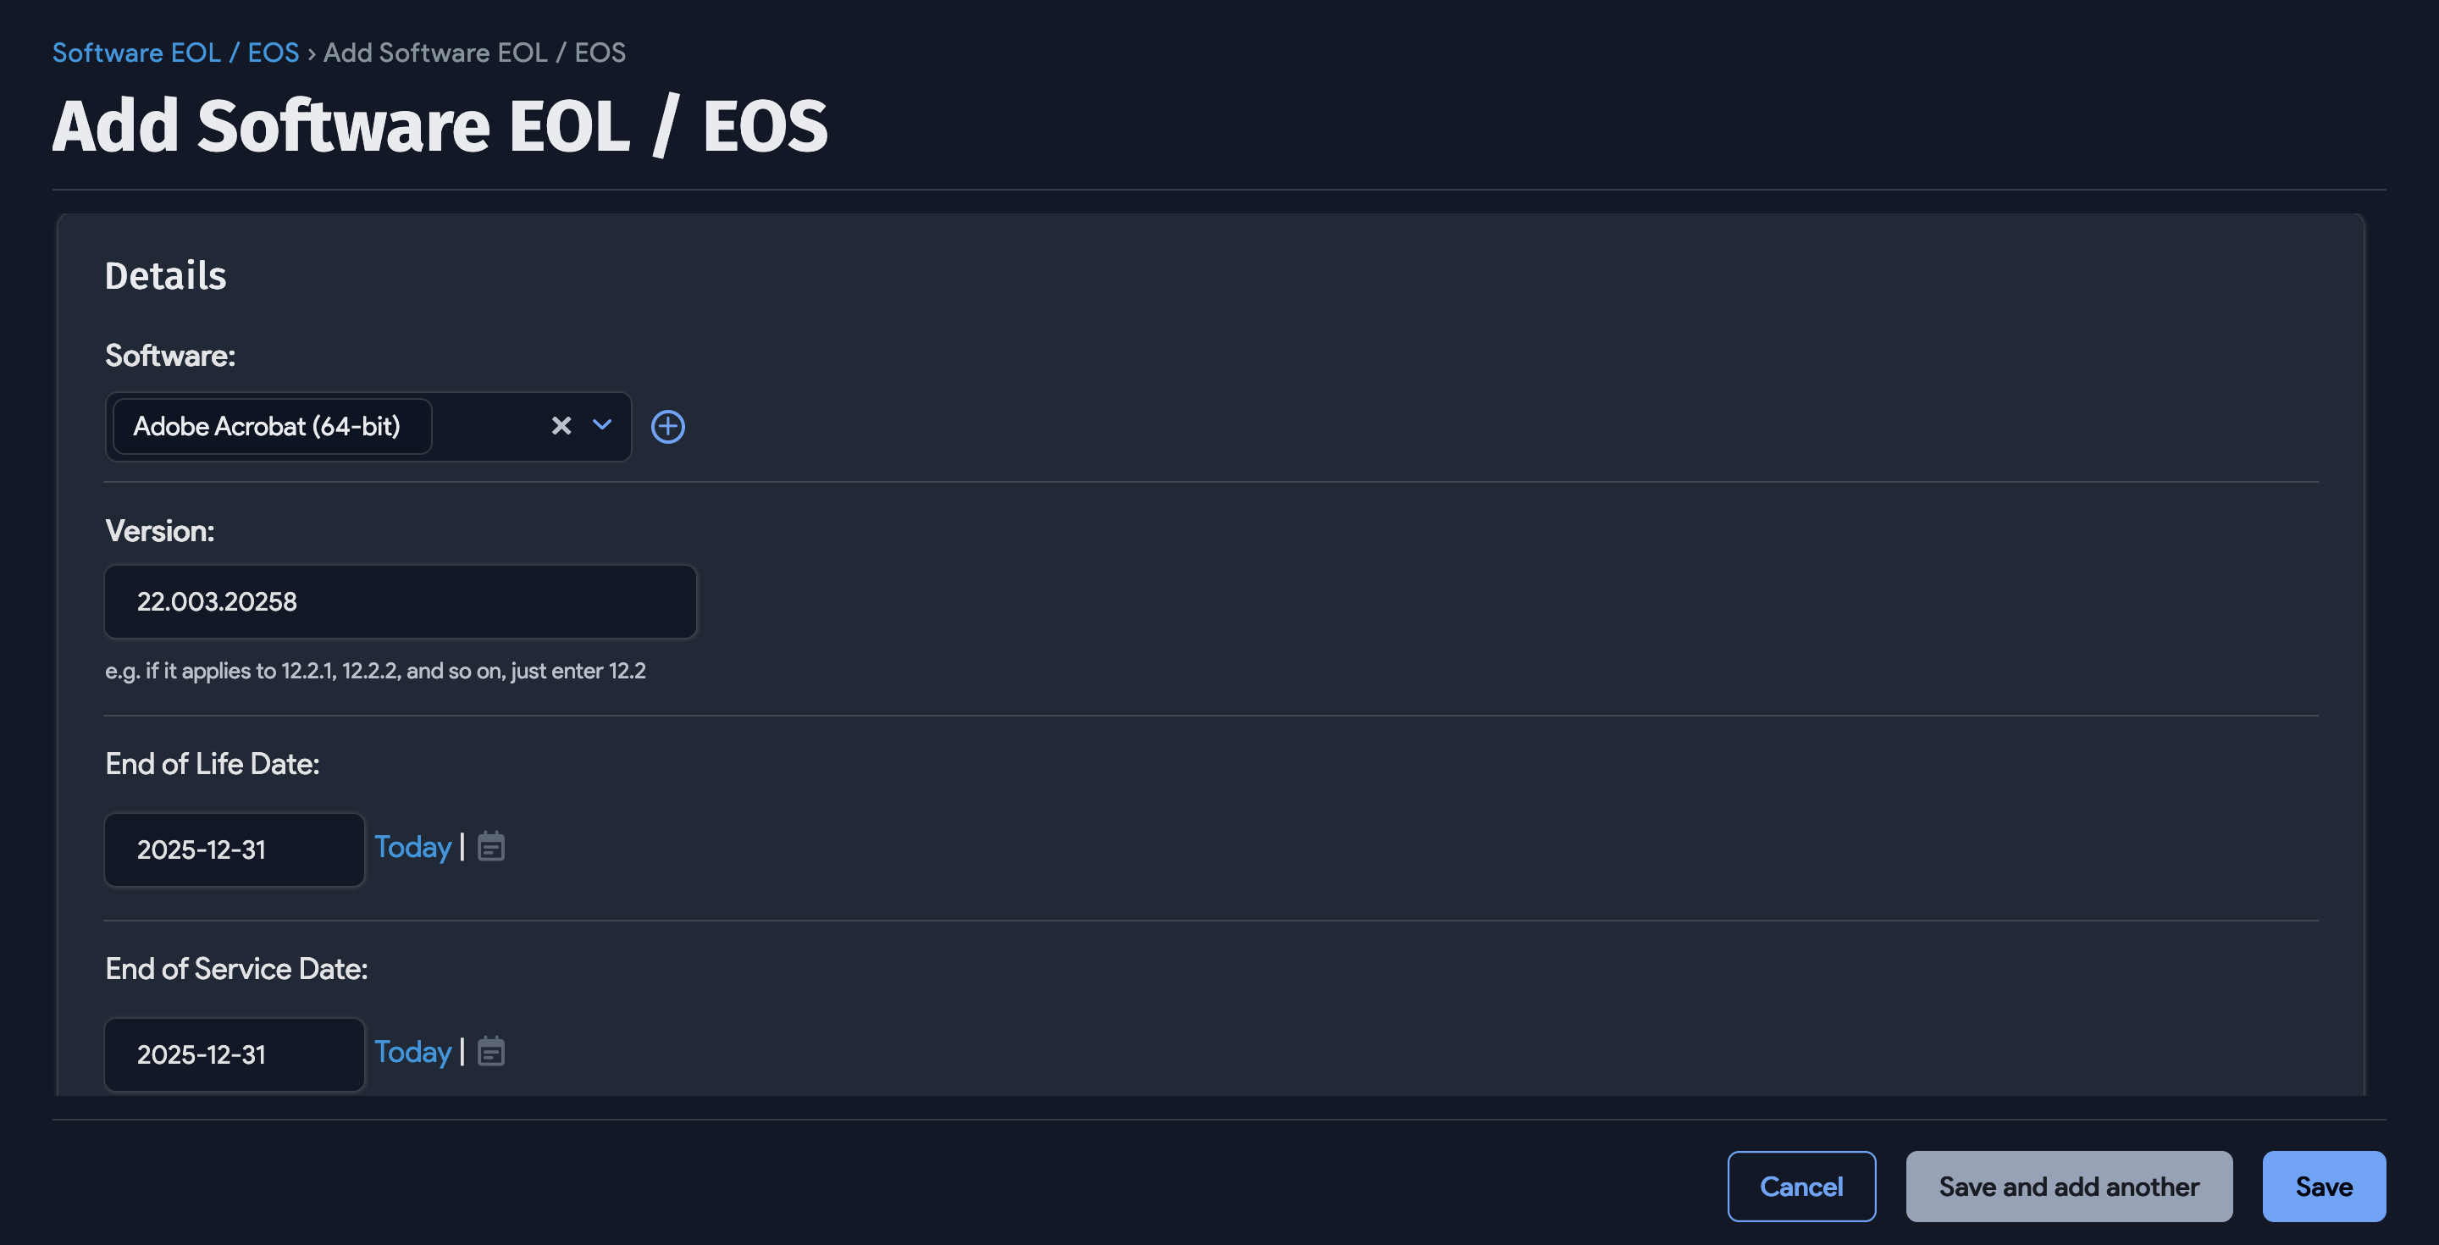Click the Save button

[2325, 1186]
